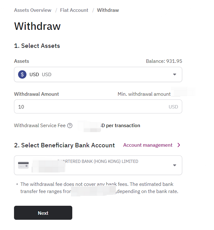This screenshot has width=214, height=230.
Task: Click the blue dollar sign USD icon
Action: click(22, 74)
